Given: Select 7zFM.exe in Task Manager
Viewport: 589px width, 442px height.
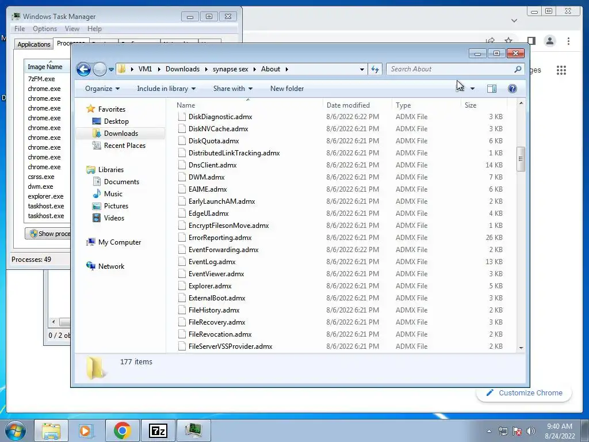Looking at the screenshot, I should click(x=41, y=79).
